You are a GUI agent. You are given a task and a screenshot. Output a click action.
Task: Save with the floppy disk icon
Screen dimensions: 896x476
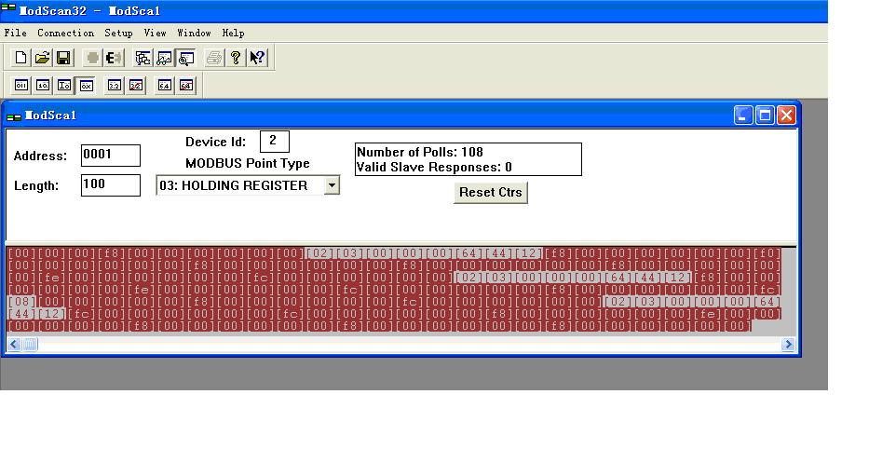pyautogui.click(x=63, y=58)
